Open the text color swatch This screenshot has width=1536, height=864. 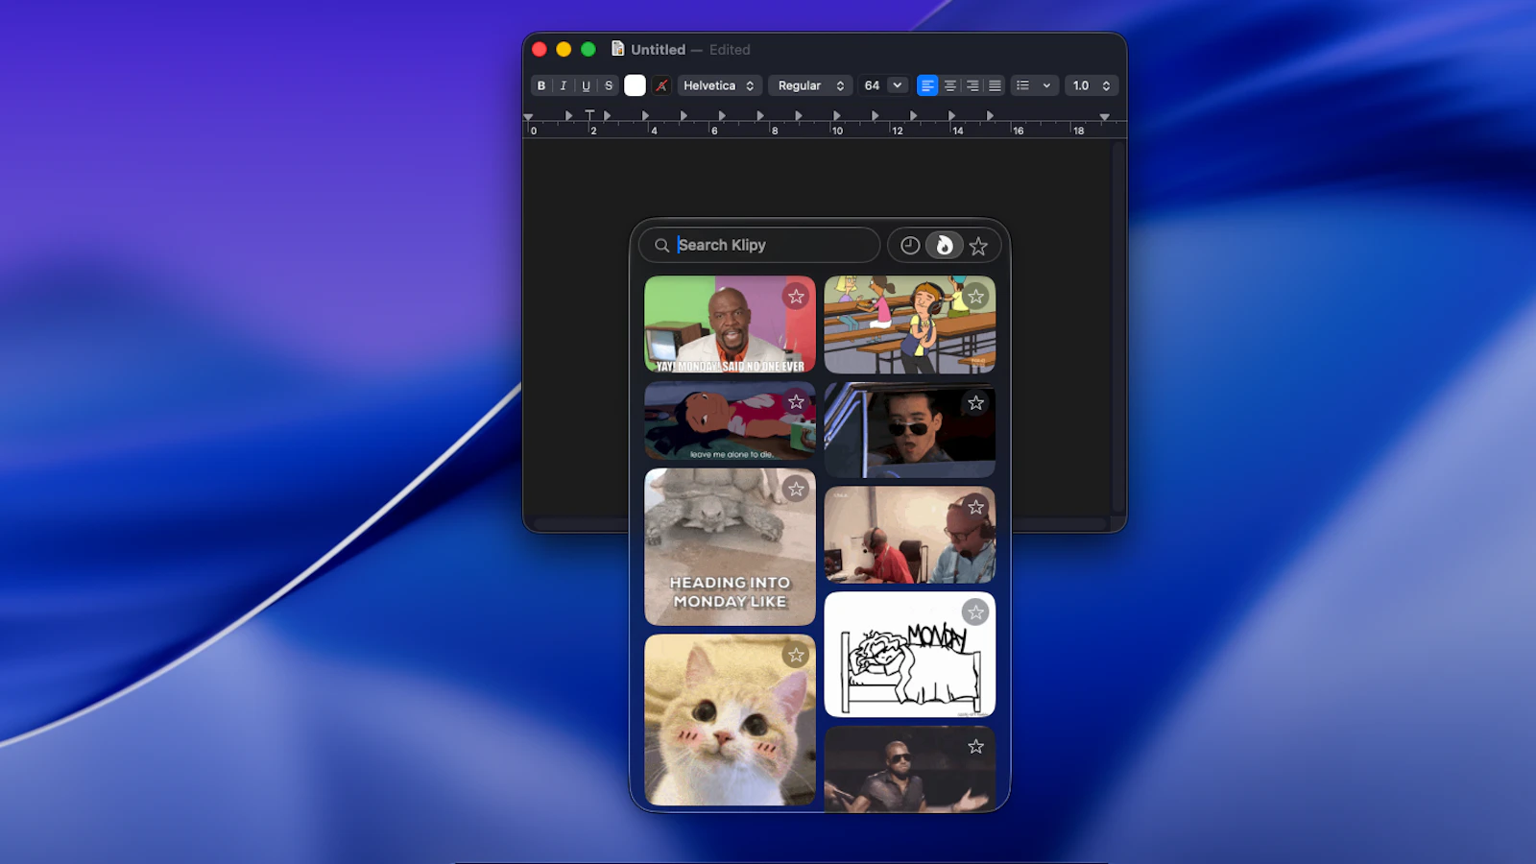tap(635, 85)
